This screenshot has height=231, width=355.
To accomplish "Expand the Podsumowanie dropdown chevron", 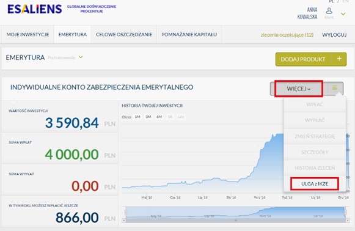I will [x=81, y=57].
